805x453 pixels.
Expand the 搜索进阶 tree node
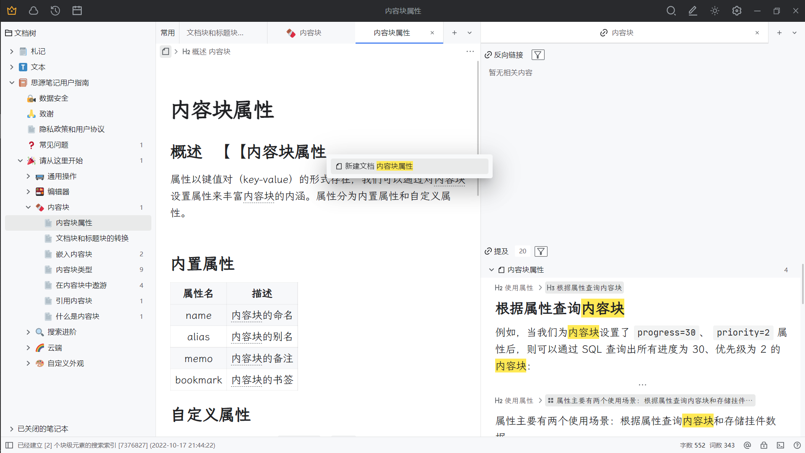(28, 332)
